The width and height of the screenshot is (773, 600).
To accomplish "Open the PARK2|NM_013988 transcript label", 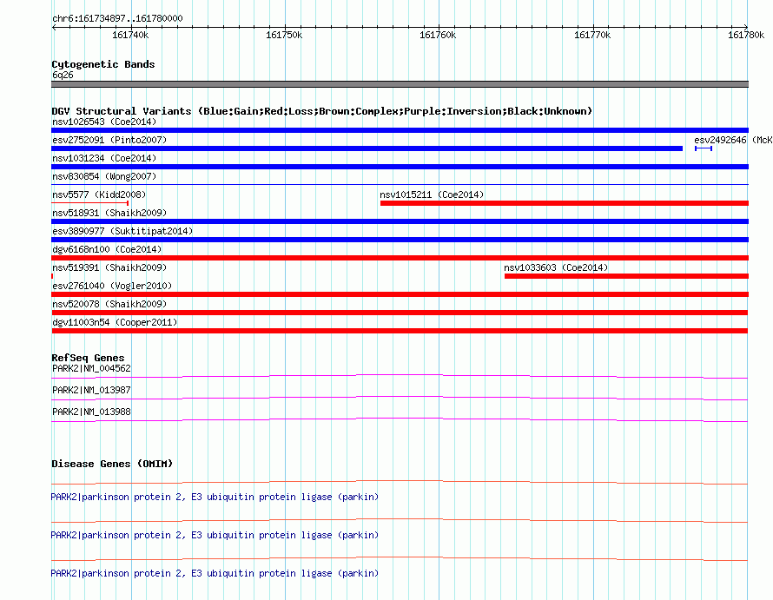I will [x=91, y=412].
